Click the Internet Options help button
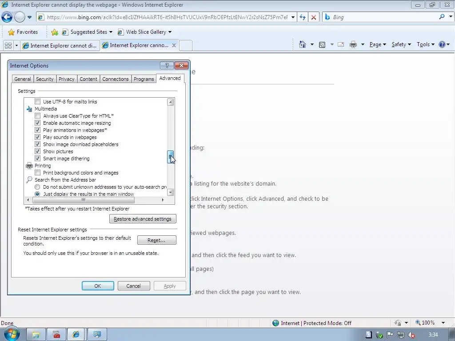Image resolution: width=455 pixels, height=341 pixels. point(167,66)
